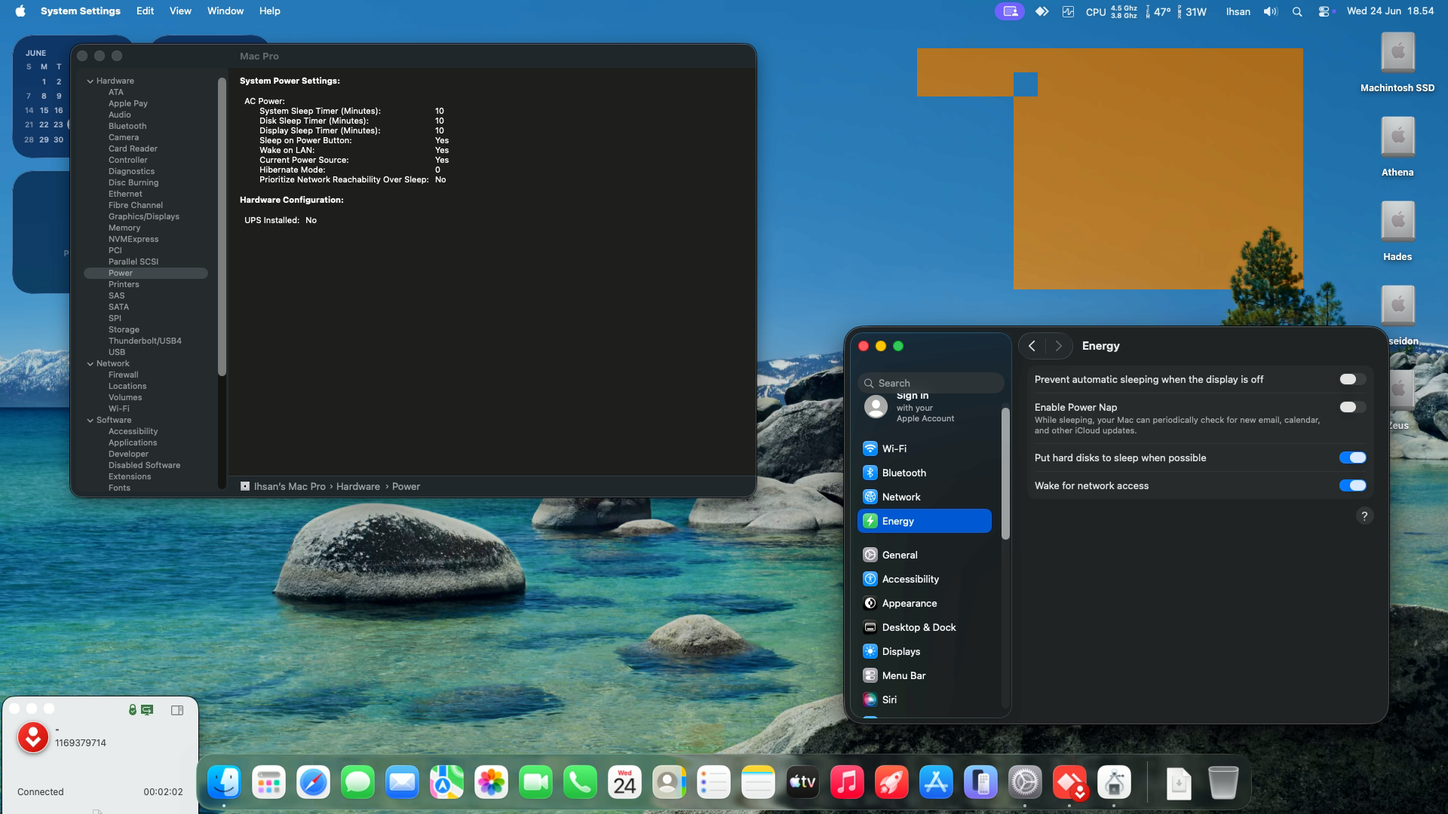Click Hardware in System Information path bar
This screenshot has width=1448, height=814.
357,486
